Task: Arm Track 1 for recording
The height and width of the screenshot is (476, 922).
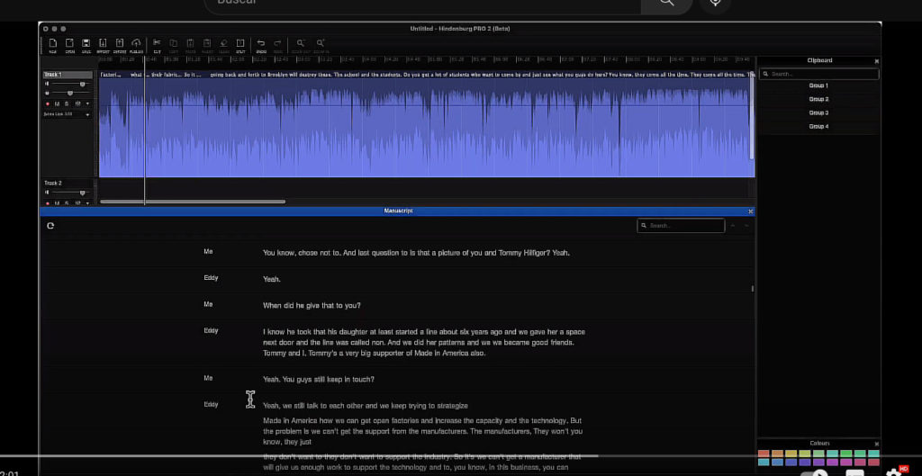Action: pyautogui.click(x=48, y=103)
